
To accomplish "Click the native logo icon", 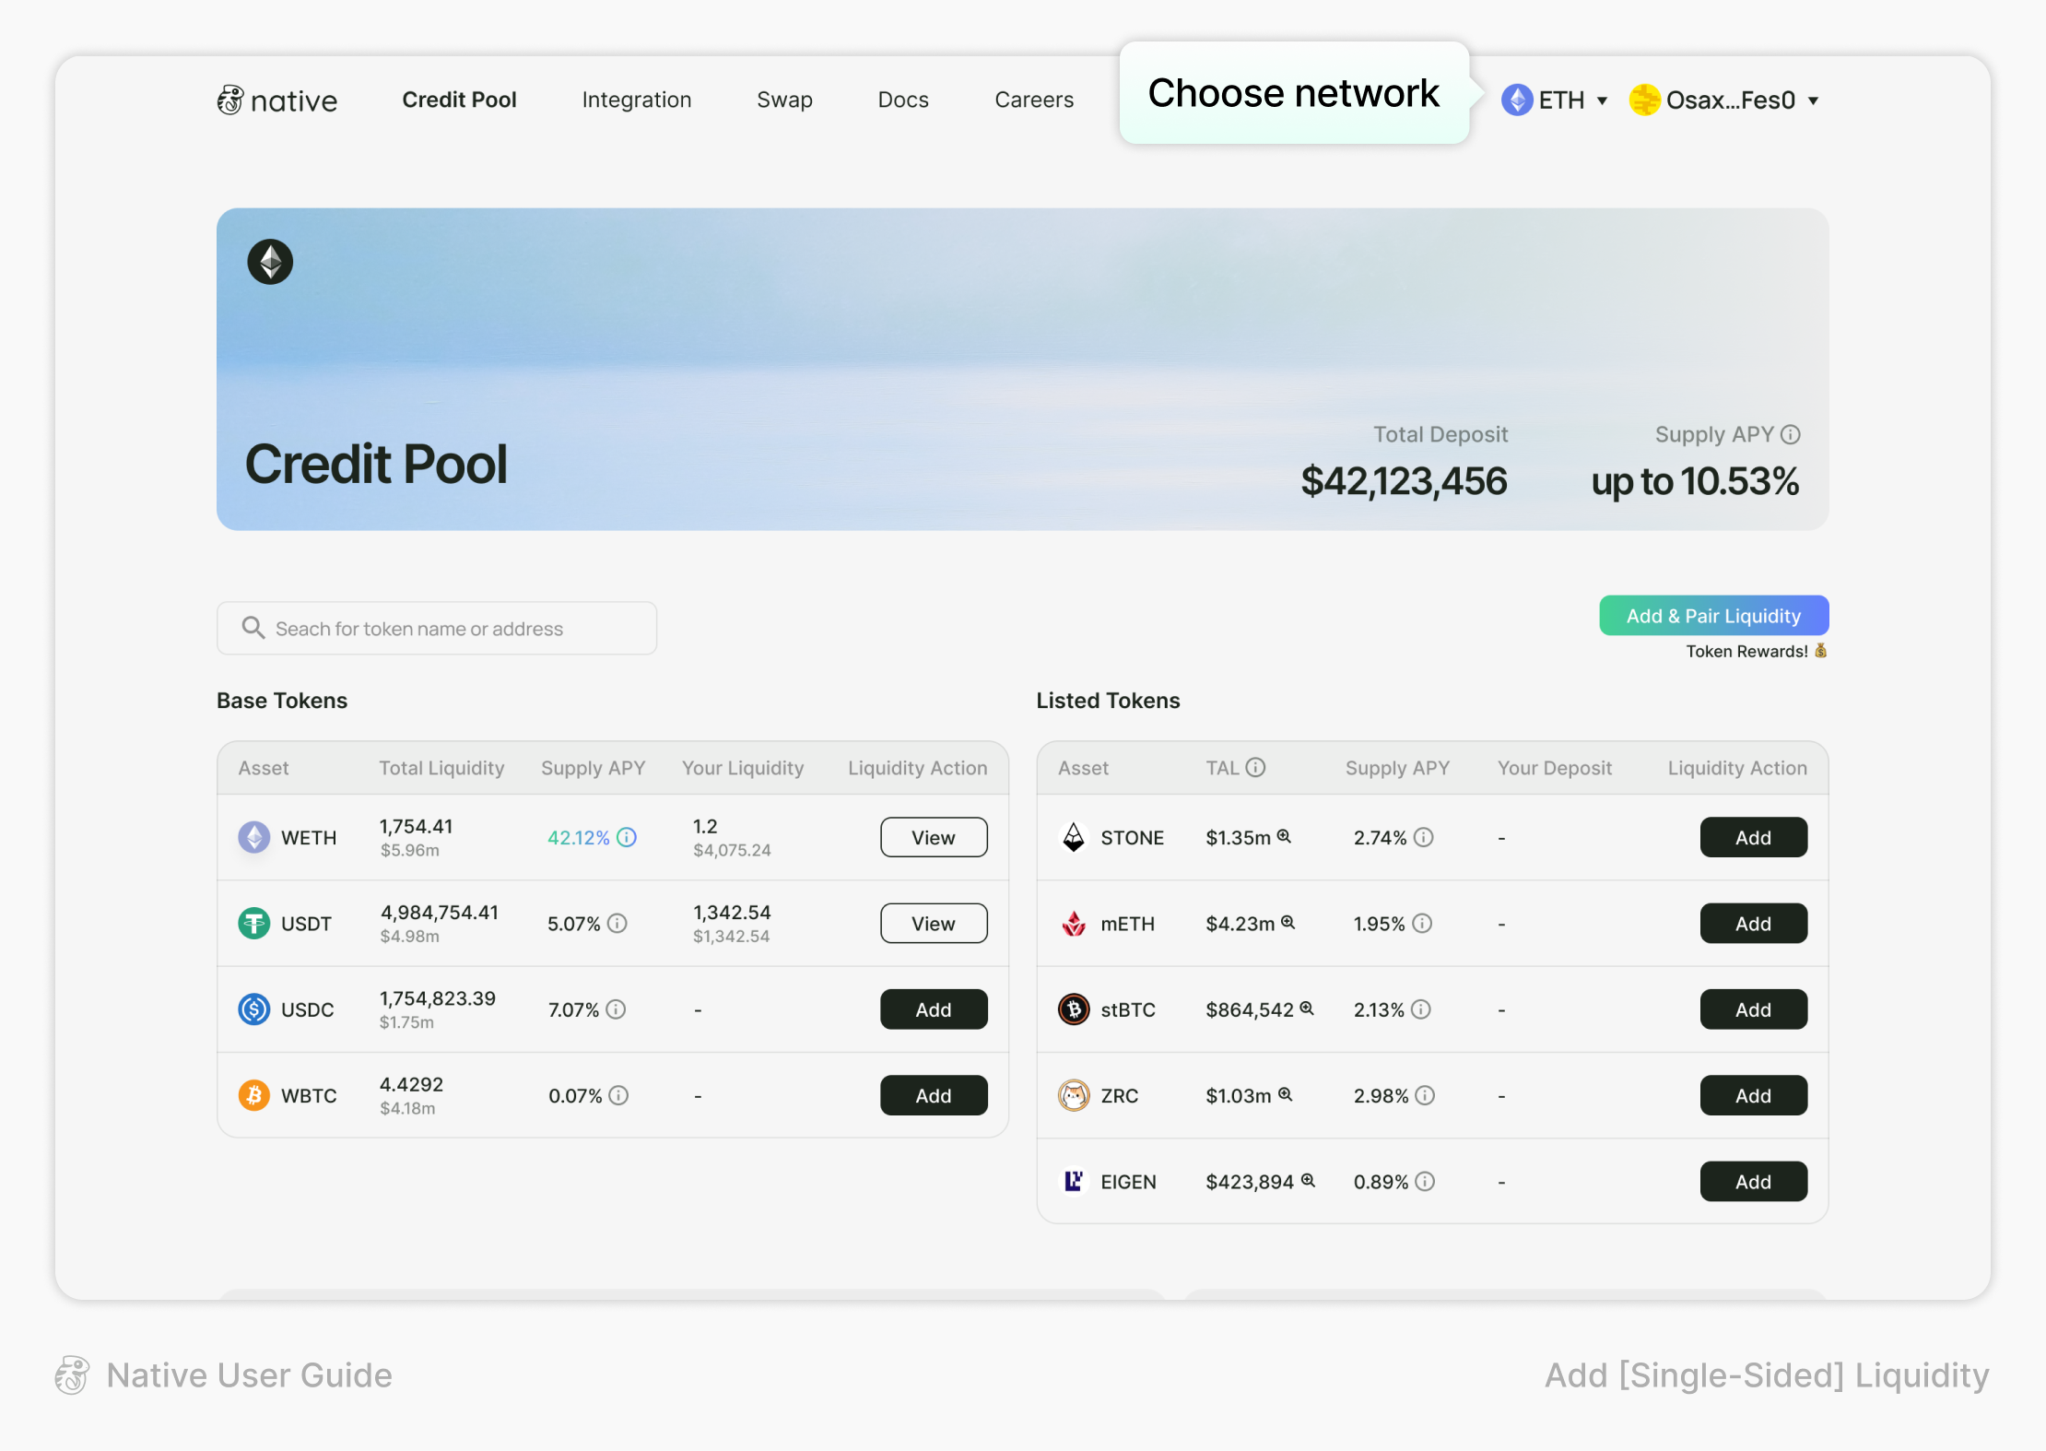I will 230,100.
